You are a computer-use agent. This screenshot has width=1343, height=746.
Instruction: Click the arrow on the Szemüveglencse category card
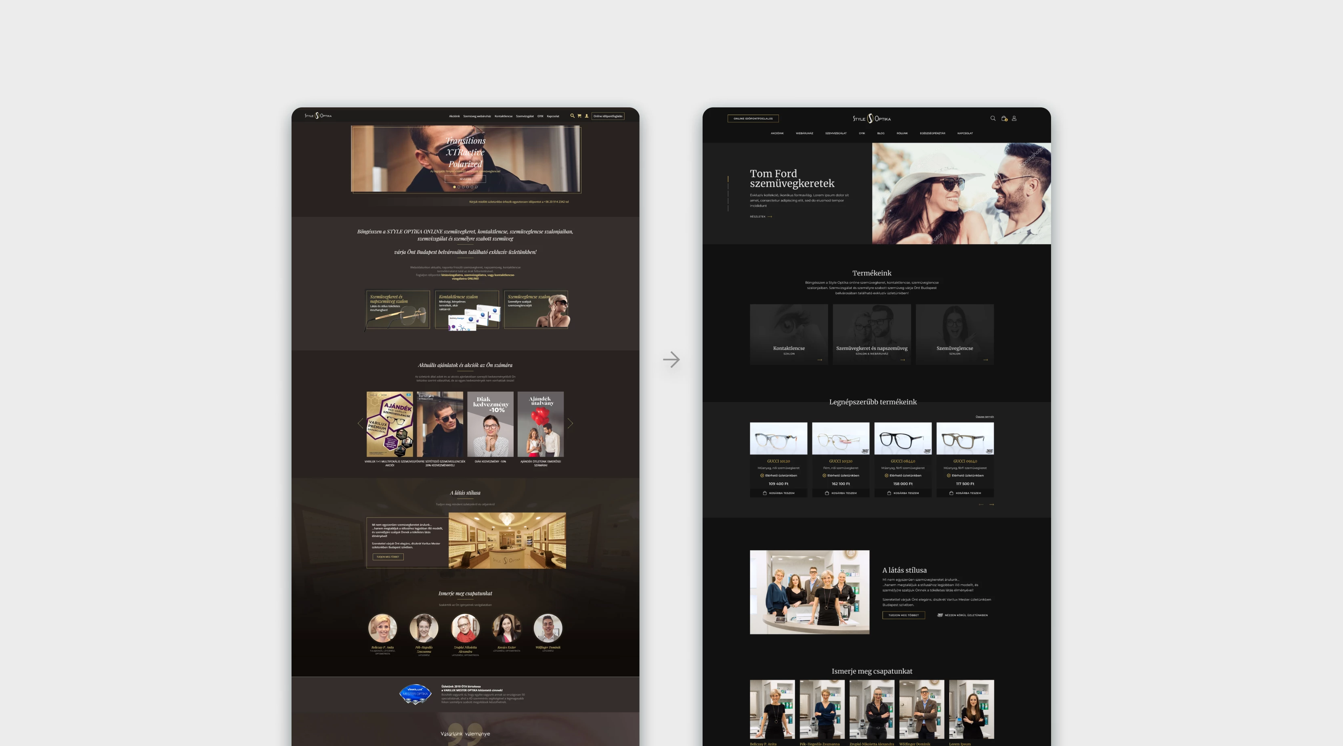tap(985, 360)
